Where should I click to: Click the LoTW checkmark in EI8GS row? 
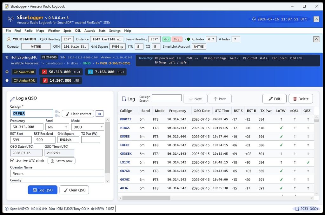[x=281, y=128]
